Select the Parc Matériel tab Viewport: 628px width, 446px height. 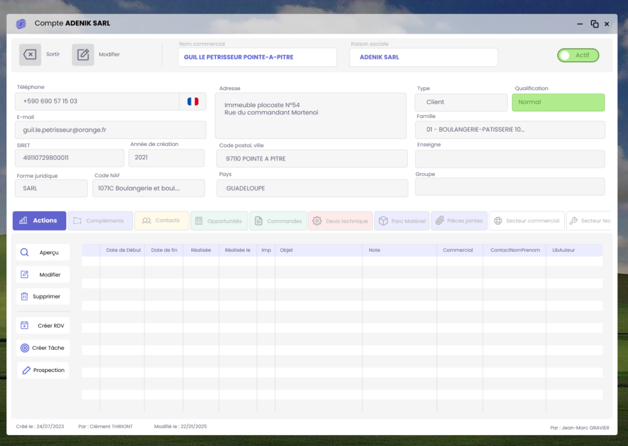pyautogui.click(x=402, y=221)
